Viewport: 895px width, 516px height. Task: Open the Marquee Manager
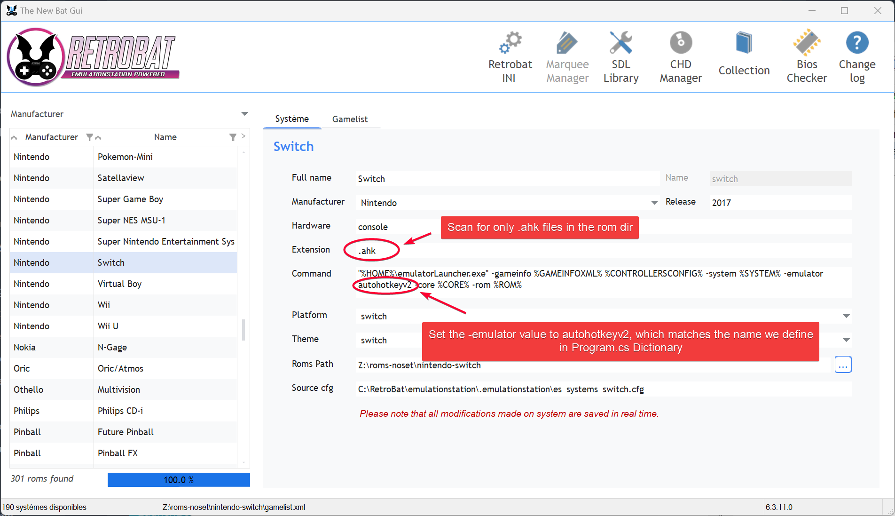click(567, 57)
